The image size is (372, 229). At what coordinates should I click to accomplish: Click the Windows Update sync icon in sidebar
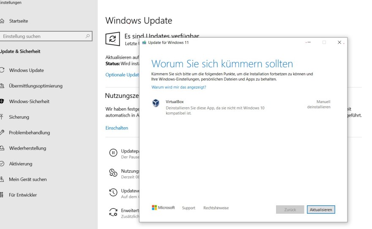(x=2, y=70)
